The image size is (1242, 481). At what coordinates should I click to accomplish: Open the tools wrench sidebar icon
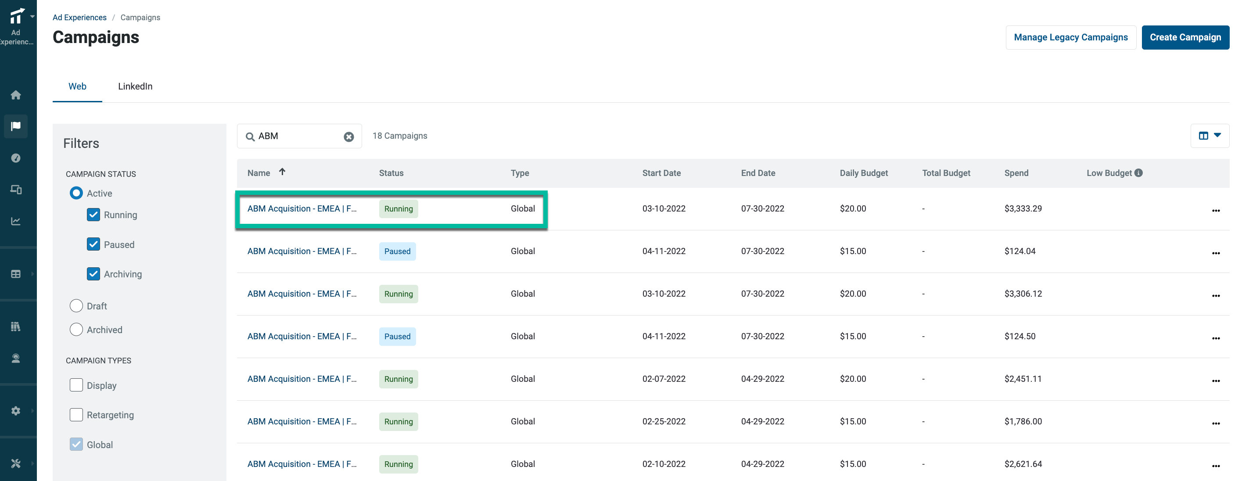click(x=16, y=463)
